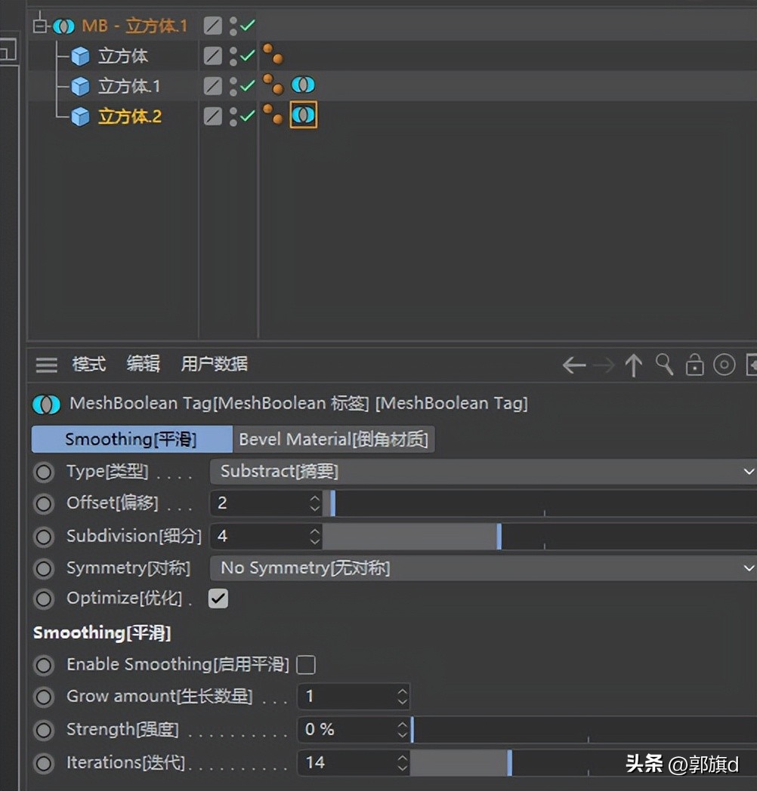Viewport: 757px width, 791px height.
Task: Enable the Smoothing[启用平滑] checkbox
Action: (x=306, y=665)
